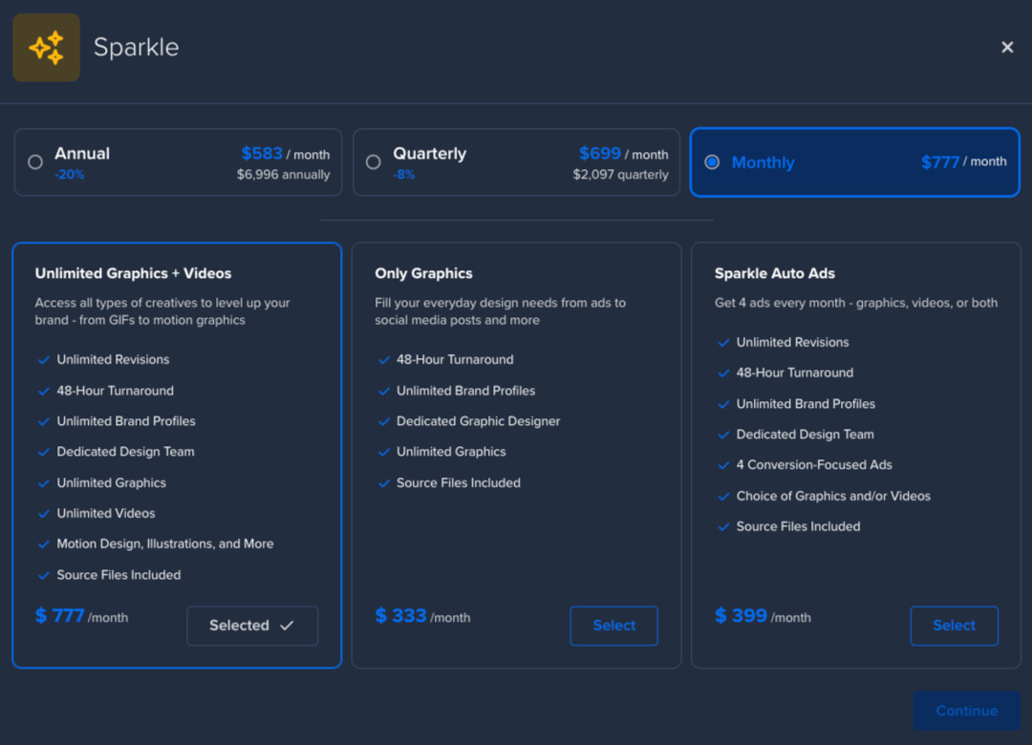
Task: Select the Quarterly billing radio button
Action: click(x=374, y=162)
